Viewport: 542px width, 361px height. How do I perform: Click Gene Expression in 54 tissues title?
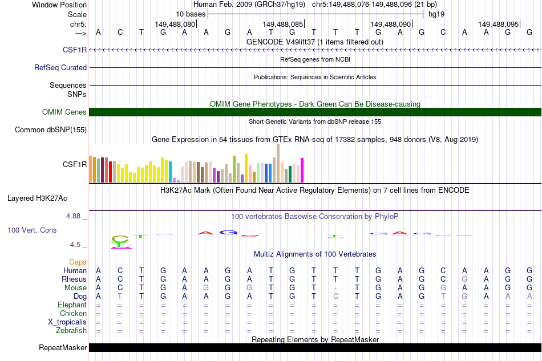(x=315, y=140)
